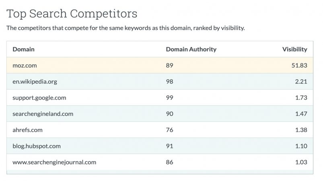The height and width of the screenshot is (181, 323).
Task: Open searchengineland.com in the competitors table
Action: [x=43, y=114]
